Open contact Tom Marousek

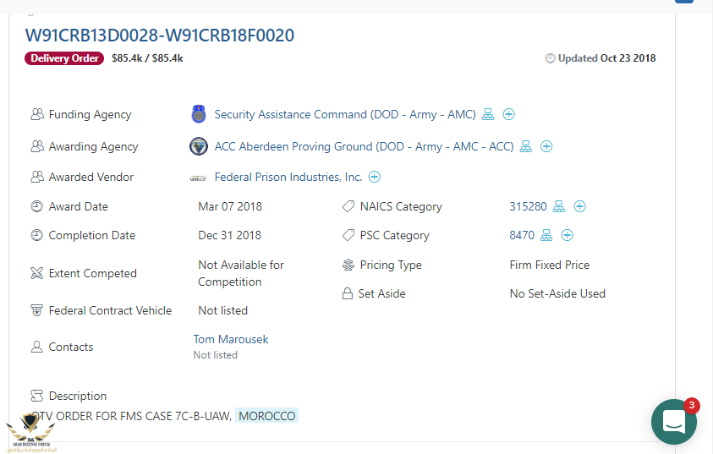[x=231, y=339]
